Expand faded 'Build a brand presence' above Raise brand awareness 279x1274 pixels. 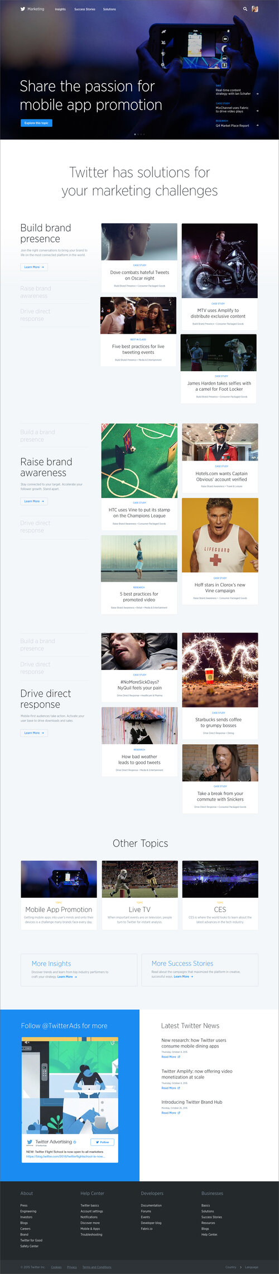37,435
